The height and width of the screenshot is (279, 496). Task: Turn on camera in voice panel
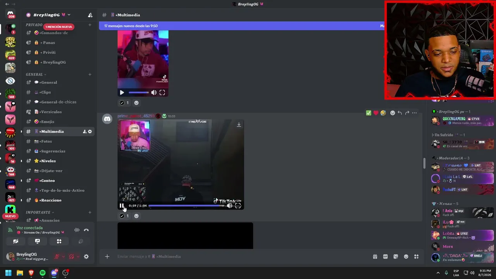[16, 241]
